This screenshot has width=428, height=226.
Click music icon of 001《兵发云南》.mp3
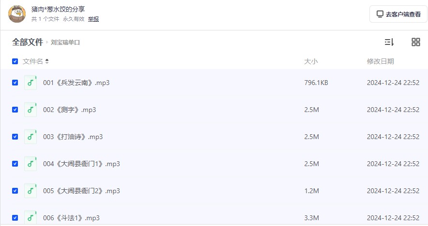click(31, 83)
